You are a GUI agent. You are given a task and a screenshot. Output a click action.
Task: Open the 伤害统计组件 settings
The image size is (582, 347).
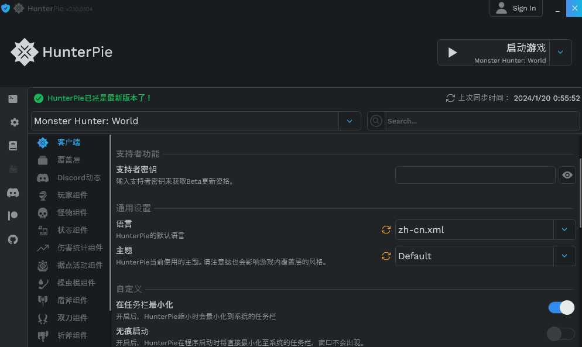coord(80,248)
